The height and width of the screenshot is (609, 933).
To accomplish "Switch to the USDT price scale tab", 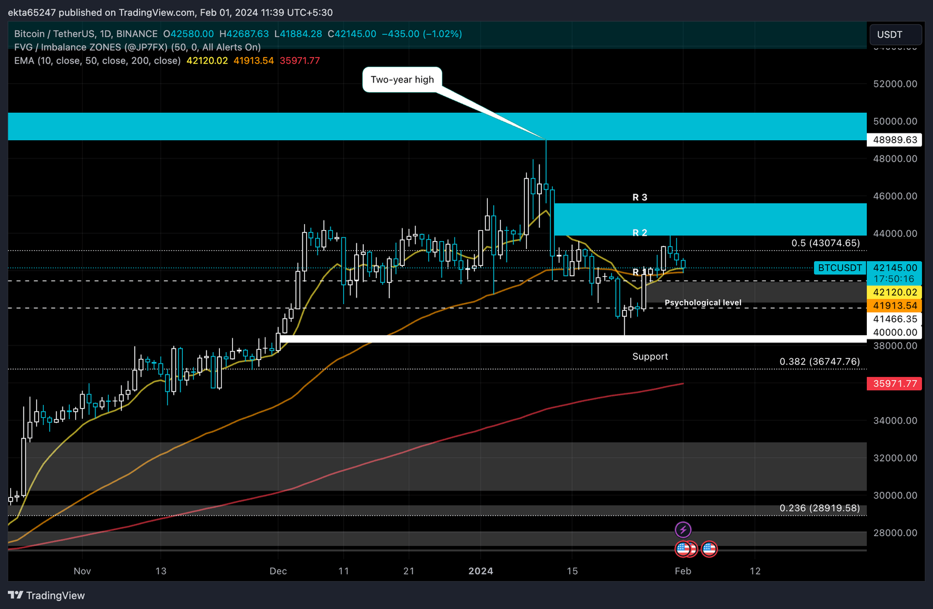I will tap(895, 35).
